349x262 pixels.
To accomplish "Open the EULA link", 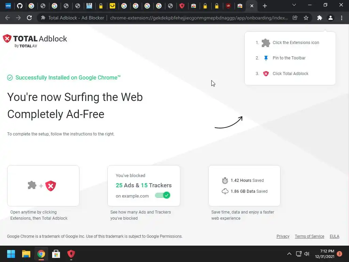I will coord(335,236).
